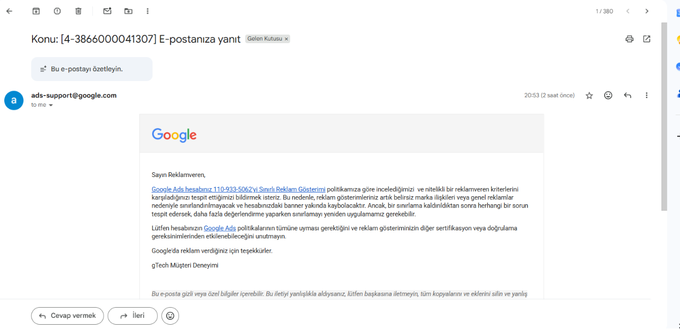Delete this email with the trash icon
The image size is (680, 329).
[79, 11]
